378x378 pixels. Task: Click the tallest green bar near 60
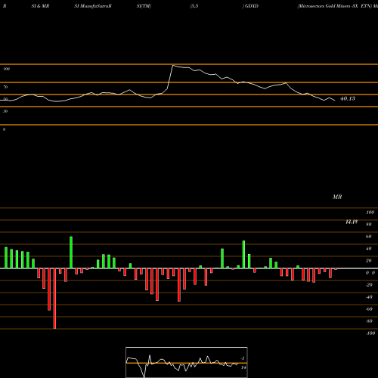tap(71, 253)
